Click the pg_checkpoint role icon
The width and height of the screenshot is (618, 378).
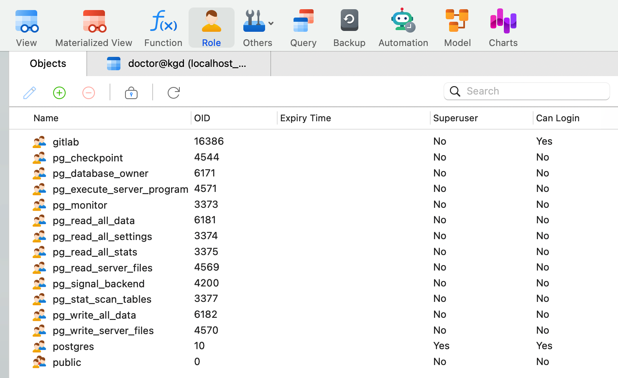[x=39, y=158]
